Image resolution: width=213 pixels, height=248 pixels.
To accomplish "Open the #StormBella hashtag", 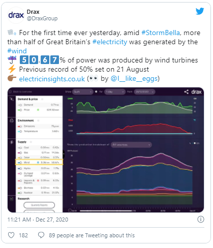I will click(x=161, y=33).
